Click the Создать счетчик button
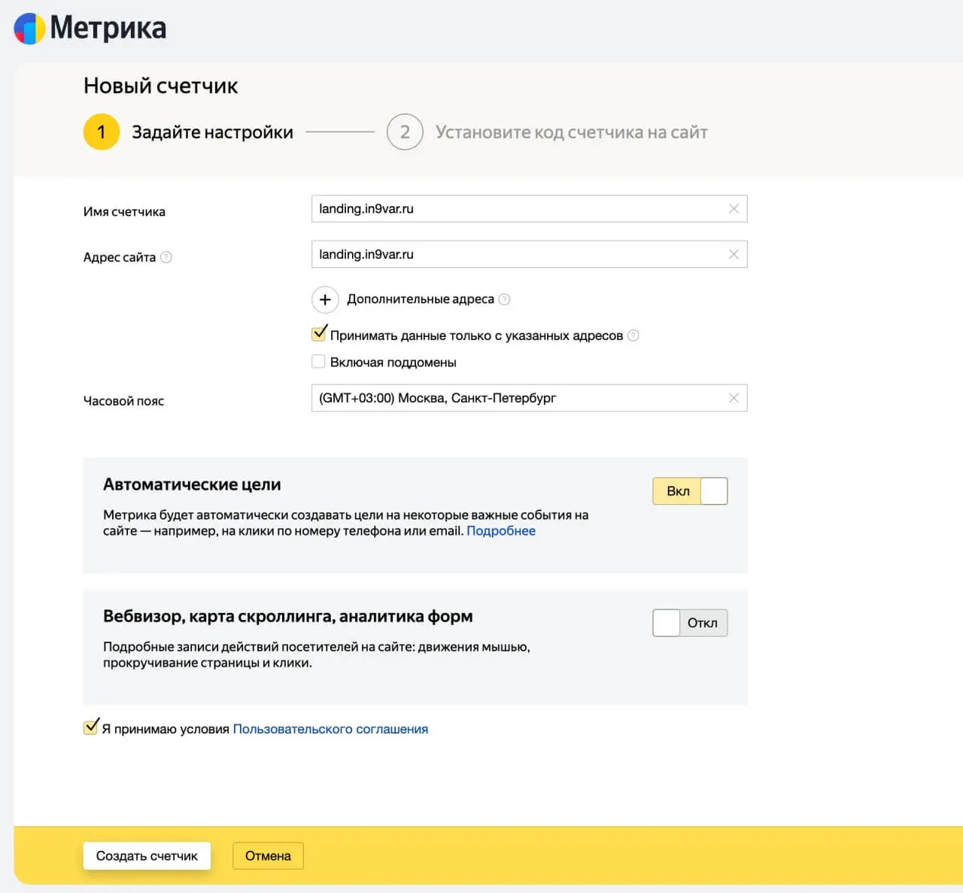 (x=147, y=856)
